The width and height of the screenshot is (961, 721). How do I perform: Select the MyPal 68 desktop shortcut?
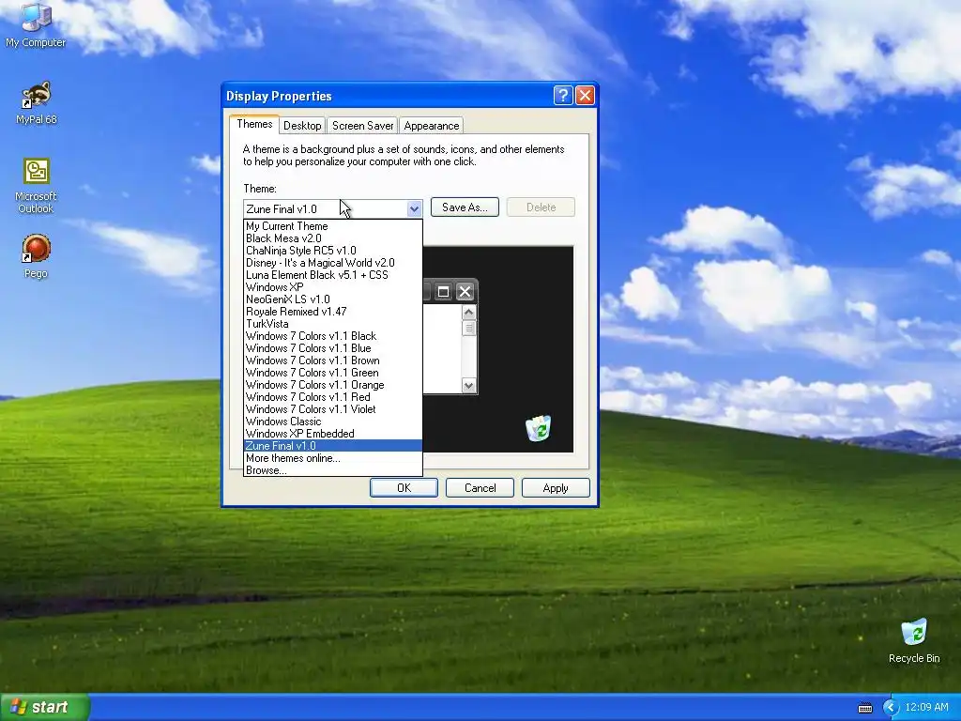pyautogui.click(x=37, y=103)
